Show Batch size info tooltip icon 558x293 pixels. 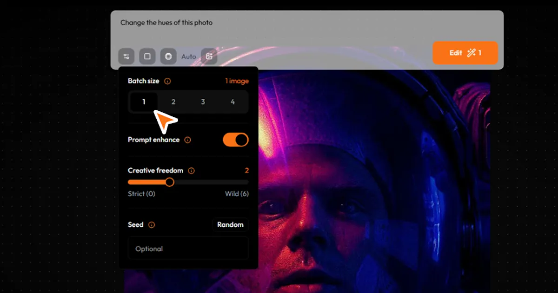(x=167, y=81)
